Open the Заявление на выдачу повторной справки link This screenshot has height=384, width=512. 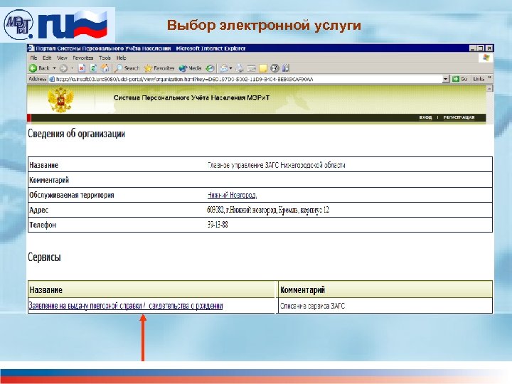click(x=126, y=306)
